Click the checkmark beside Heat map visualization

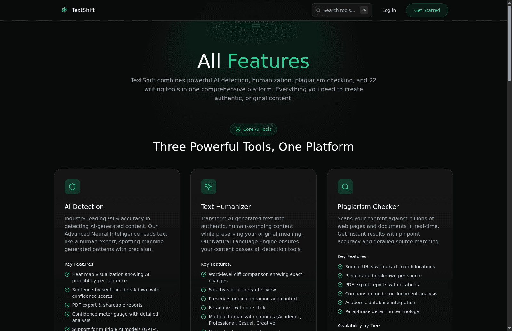(67, 274)
